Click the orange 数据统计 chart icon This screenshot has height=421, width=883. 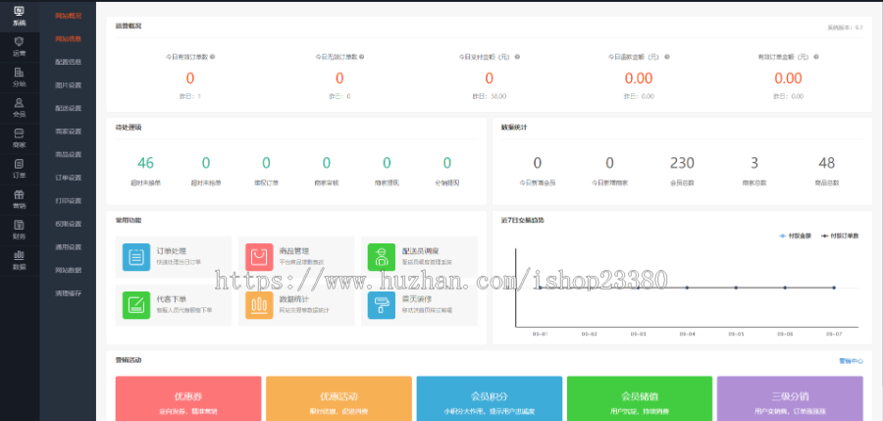pos(259,305)
